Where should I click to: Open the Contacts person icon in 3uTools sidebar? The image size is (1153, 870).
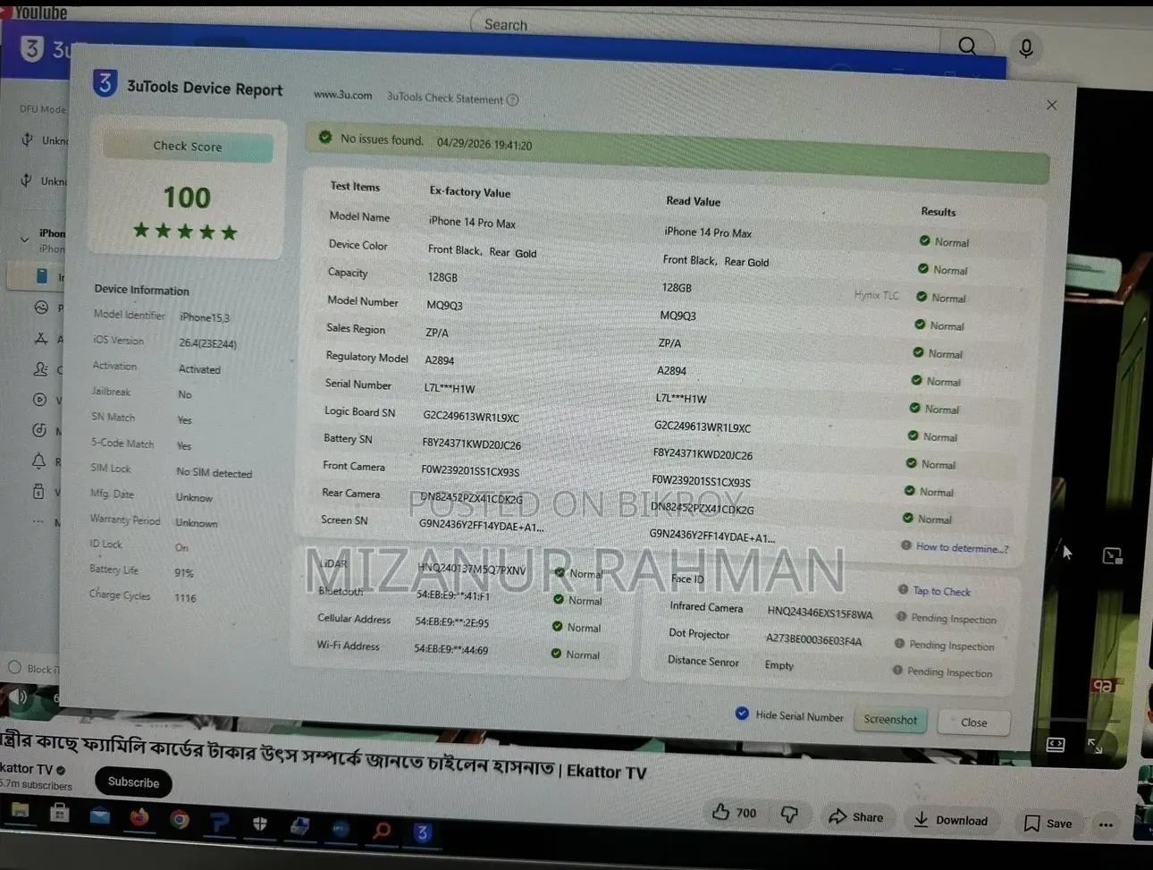tap(40, 368)
